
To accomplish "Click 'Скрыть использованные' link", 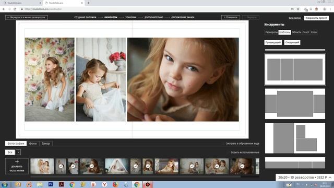I will (x=245, y=152).
